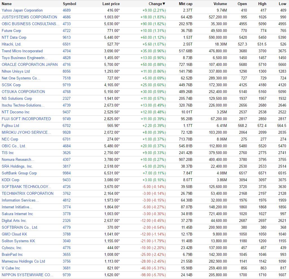Open Hitachi, Ltd. stock link

pos(11,44)
